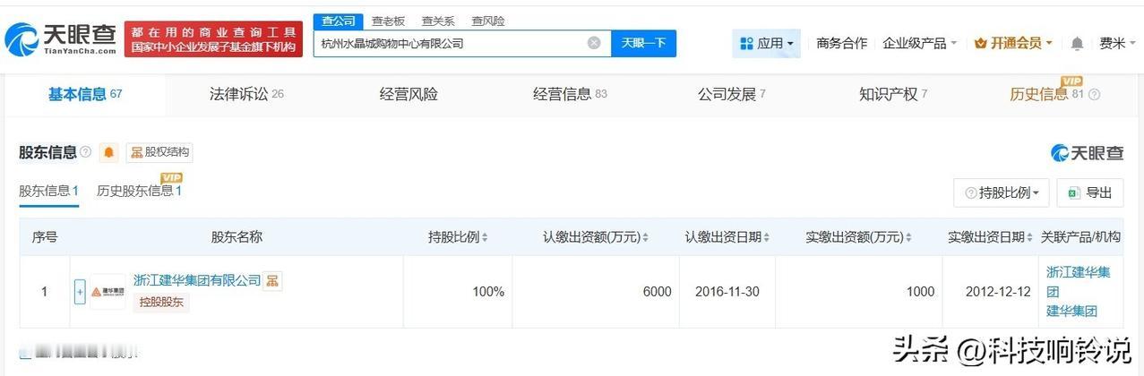Image resolution: width=1144 pixels, height=376 pixels.
Task: Click the 关联产品/机构 column header
Action: [x=1080, y=237]
